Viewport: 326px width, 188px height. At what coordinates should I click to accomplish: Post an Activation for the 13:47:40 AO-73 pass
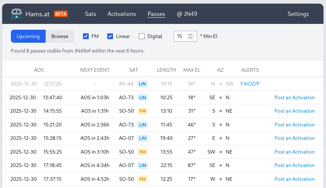click(x=294, y=97)
